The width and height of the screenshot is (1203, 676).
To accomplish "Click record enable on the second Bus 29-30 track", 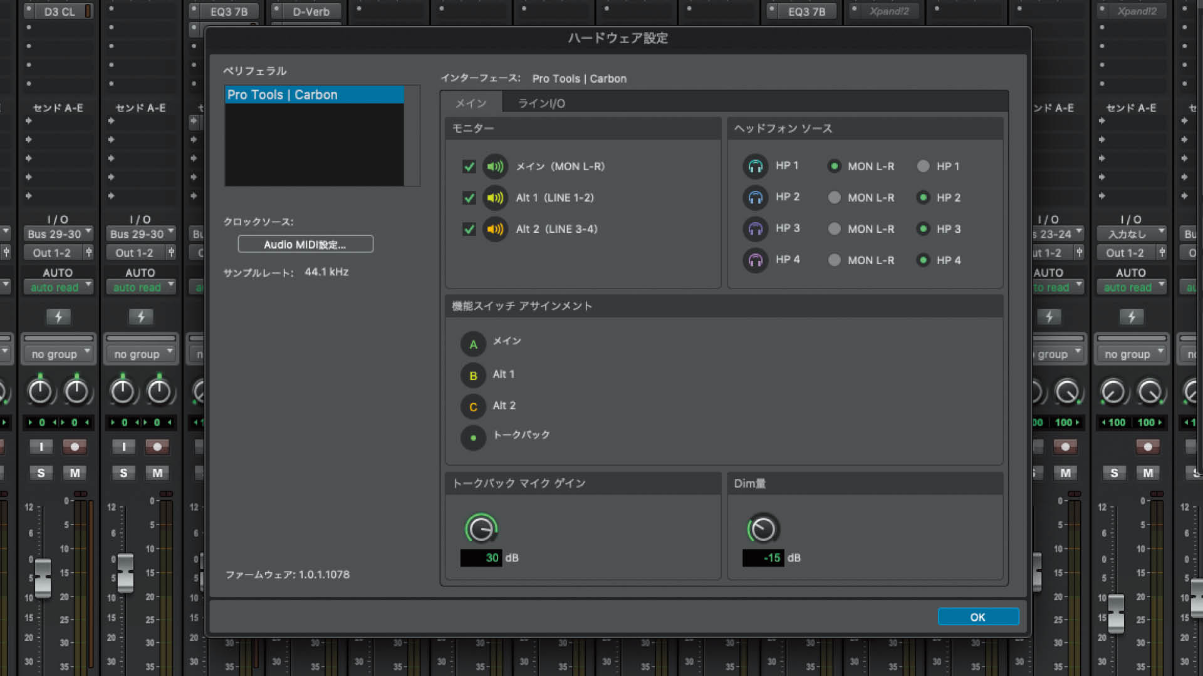I will point(157,446).
